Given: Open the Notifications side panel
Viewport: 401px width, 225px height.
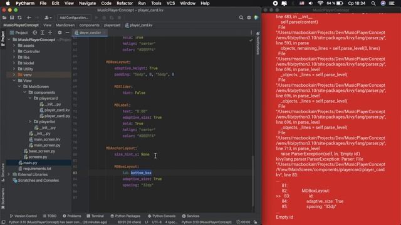Looking at the screenshot, I should tap(258, 43).
